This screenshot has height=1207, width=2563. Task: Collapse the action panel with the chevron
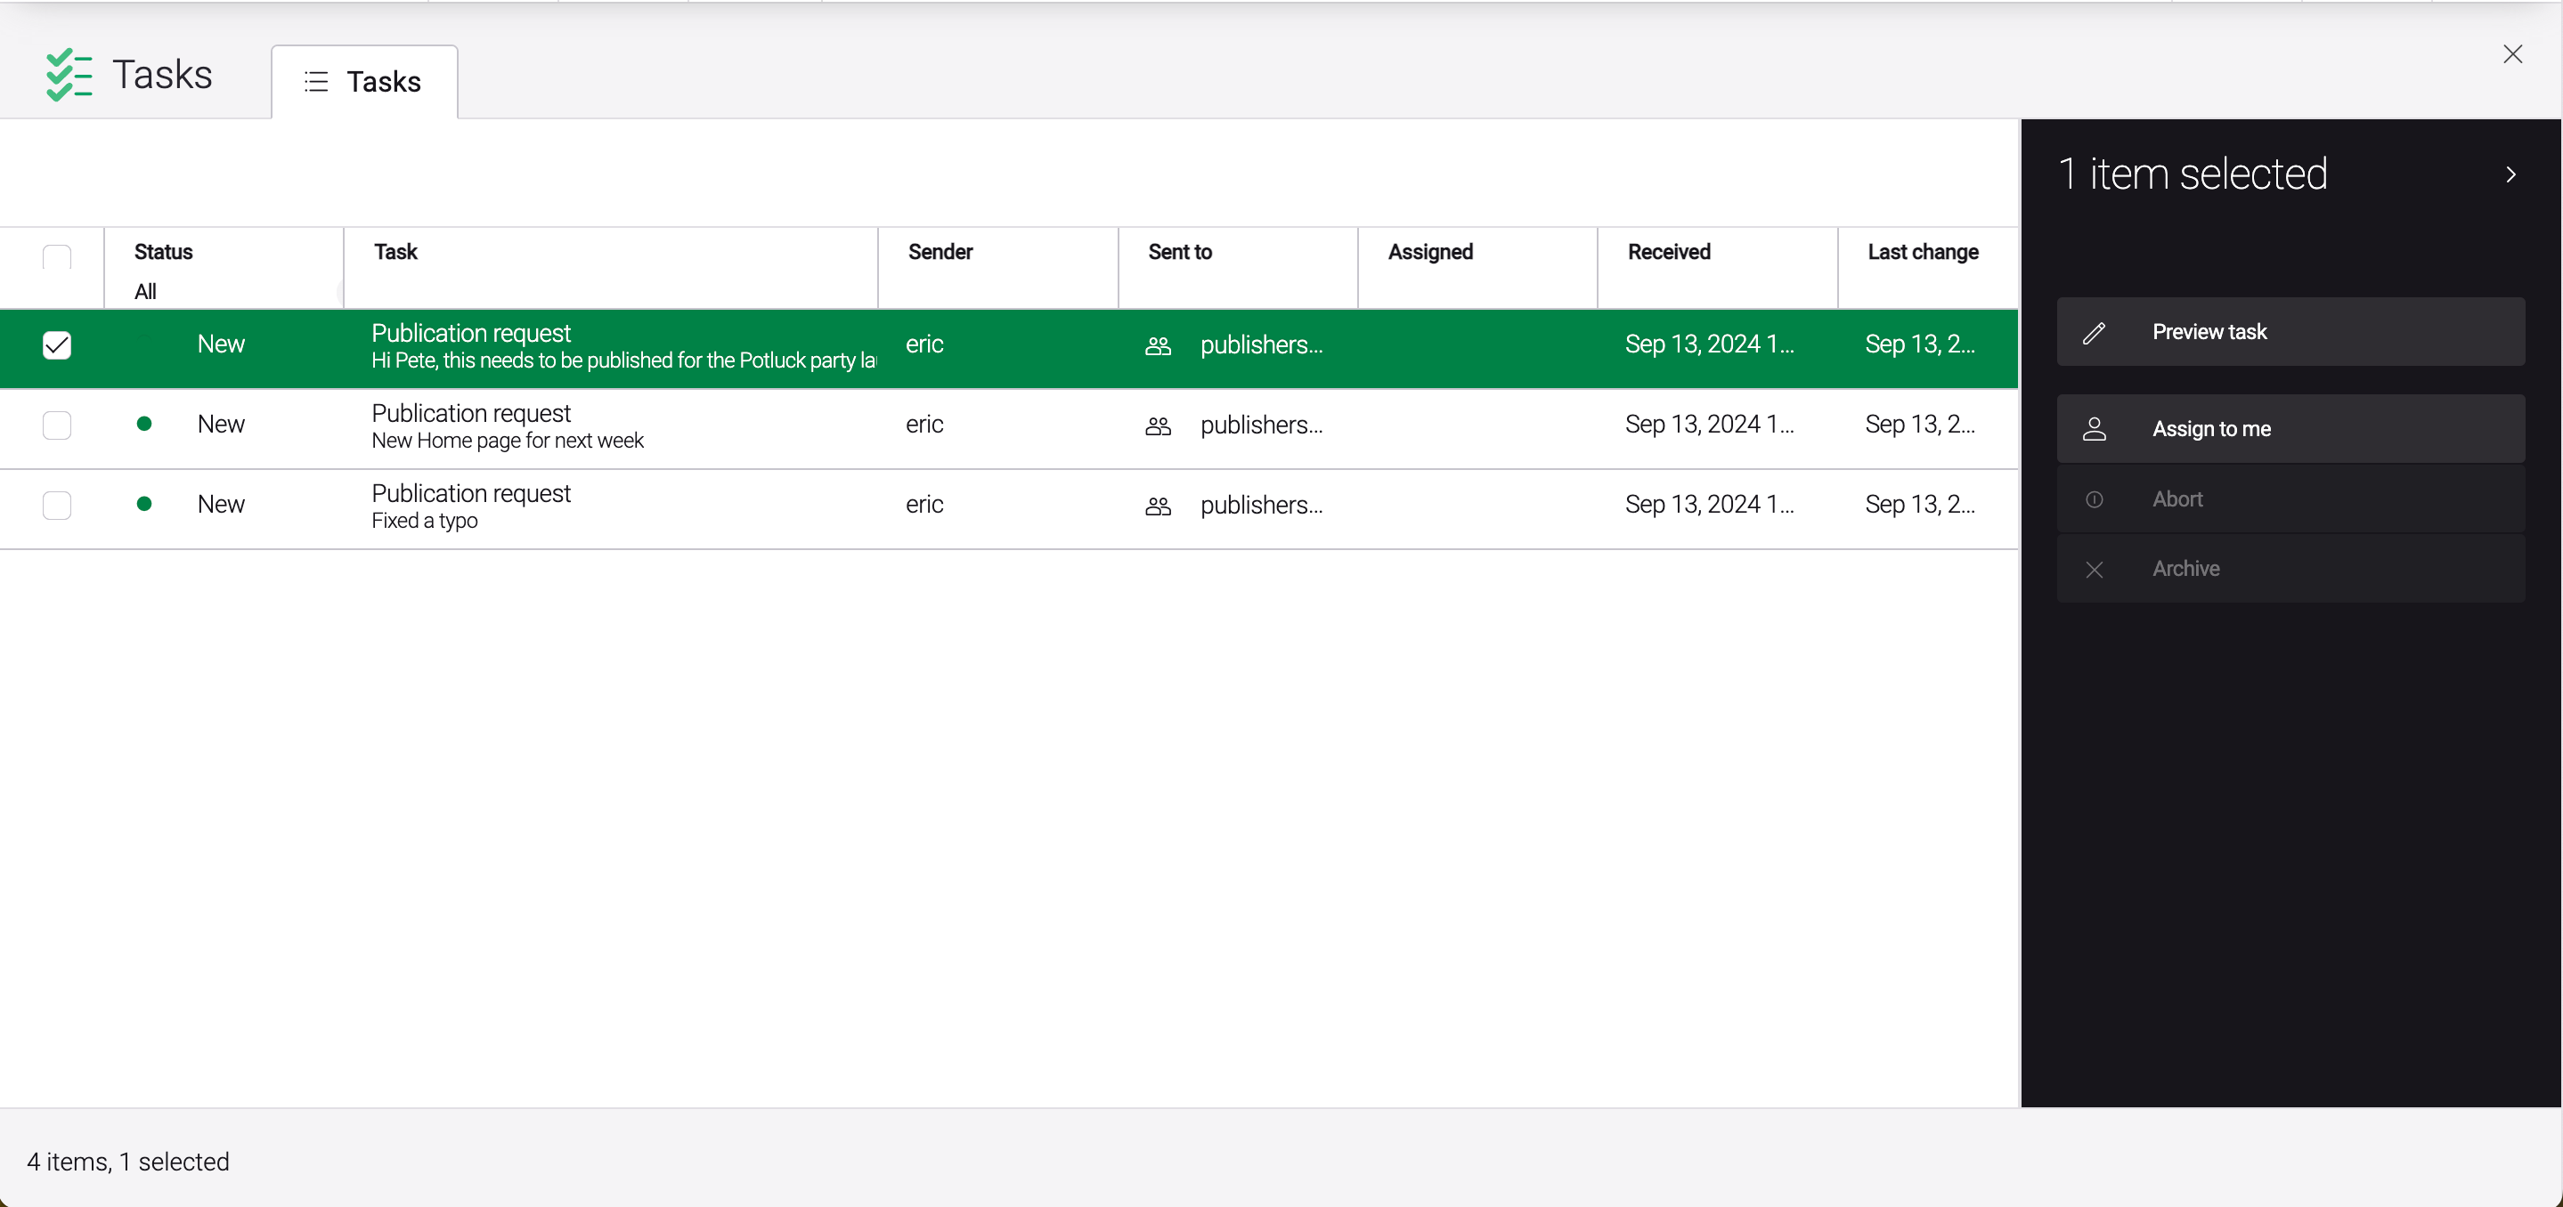[x=2511, y=175]
